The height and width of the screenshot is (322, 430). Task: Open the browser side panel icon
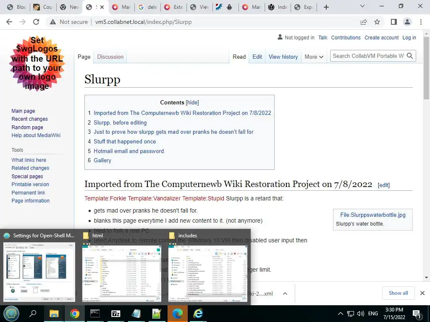394,22
